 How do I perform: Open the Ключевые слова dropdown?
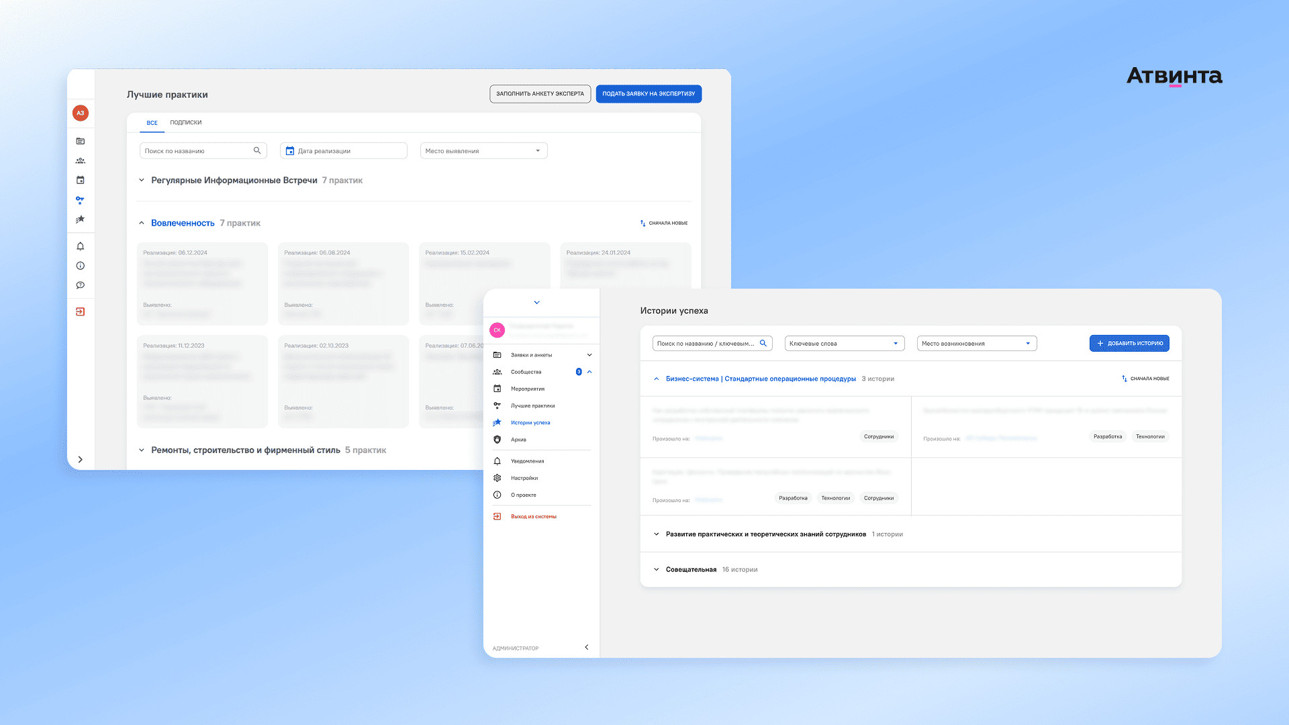pos(844,344)
